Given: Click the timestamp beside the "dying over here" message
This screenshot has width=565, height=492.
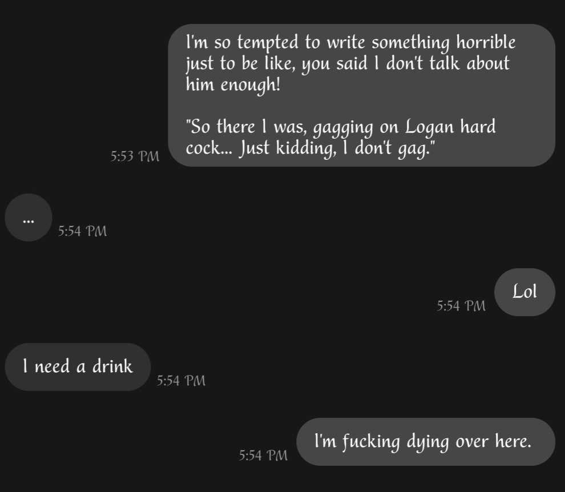Looking at the screenshot, I should click(x=264, y=455).
